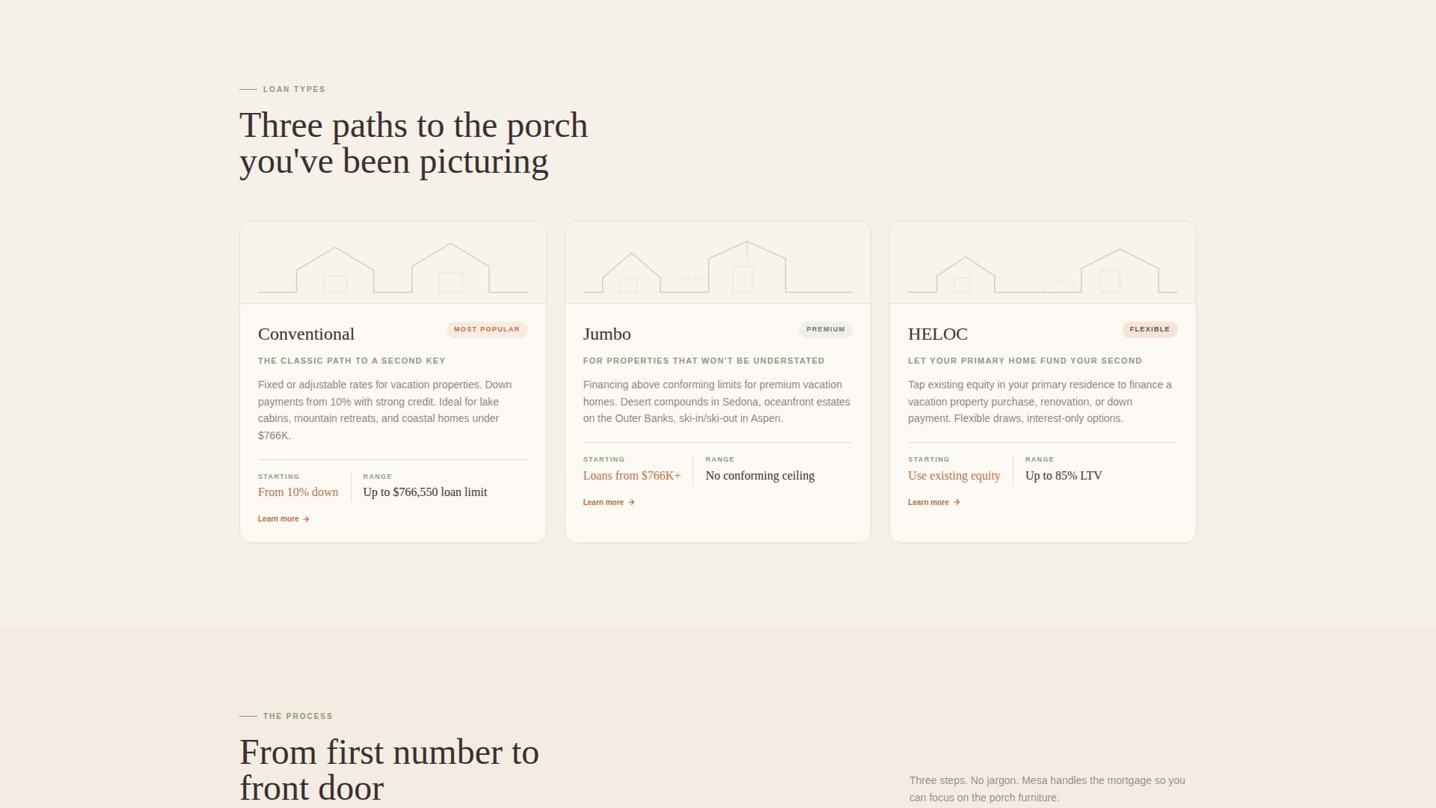Click the dash icon before THE PROCESS label

pos(248,716)
